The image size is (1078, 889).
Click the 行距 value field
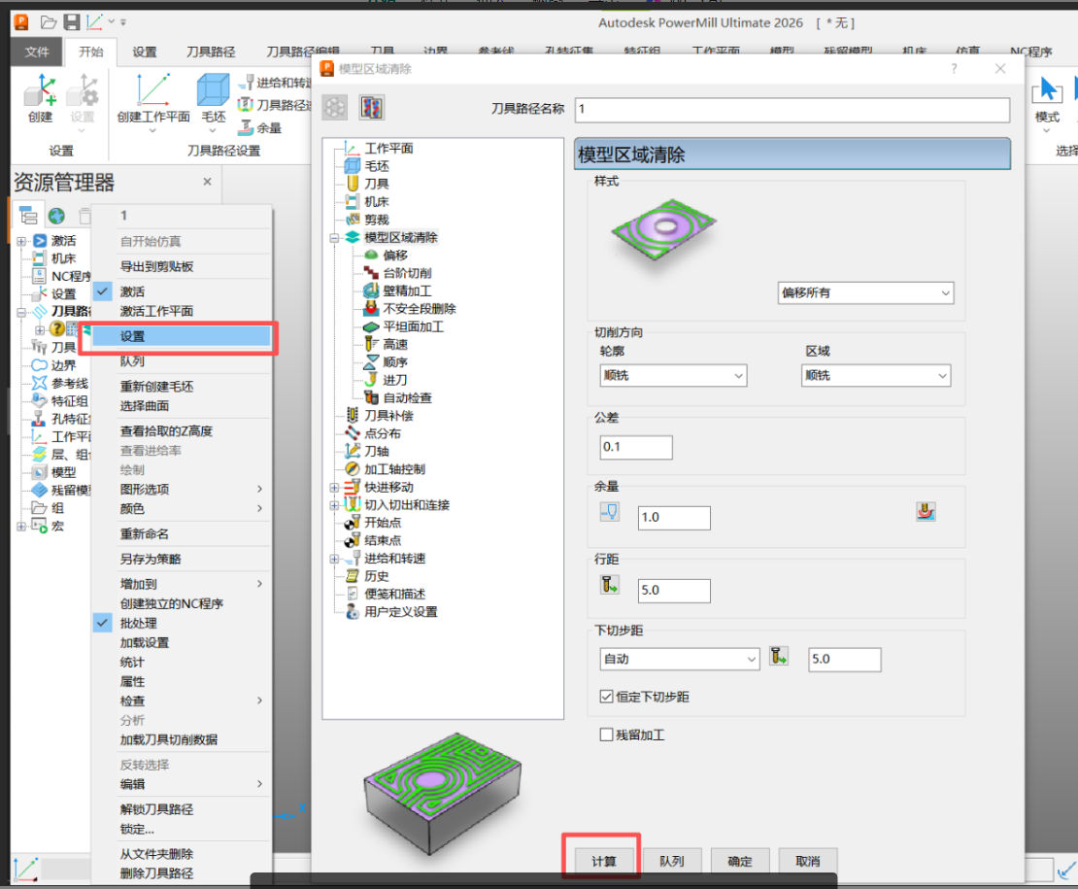[674, 590]
